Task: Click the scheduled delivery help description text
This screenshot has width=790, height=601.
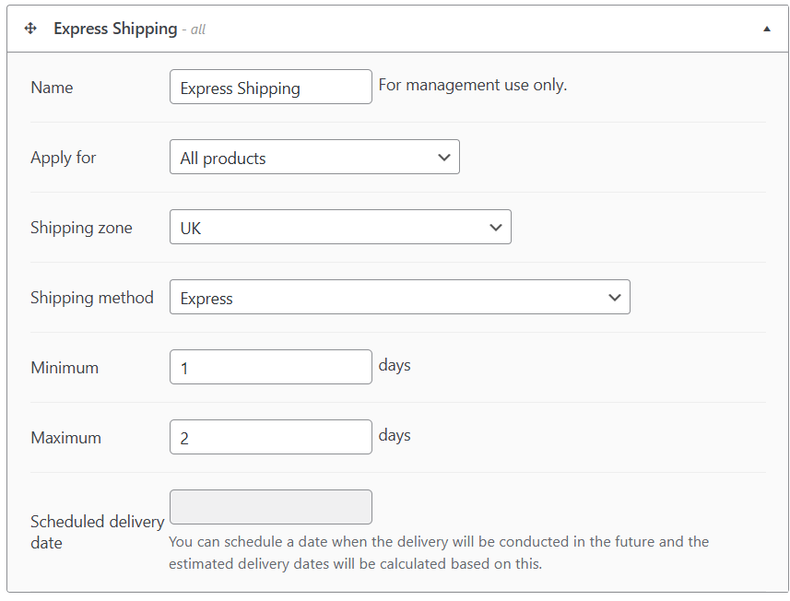Action: coord(439,552)
